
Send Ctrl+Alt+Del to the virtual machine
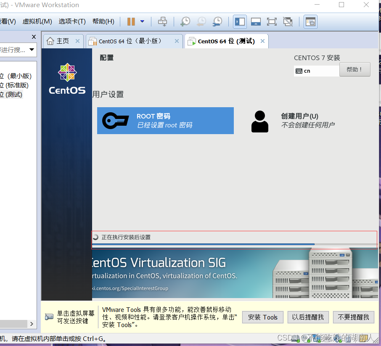tap(162, 21)
